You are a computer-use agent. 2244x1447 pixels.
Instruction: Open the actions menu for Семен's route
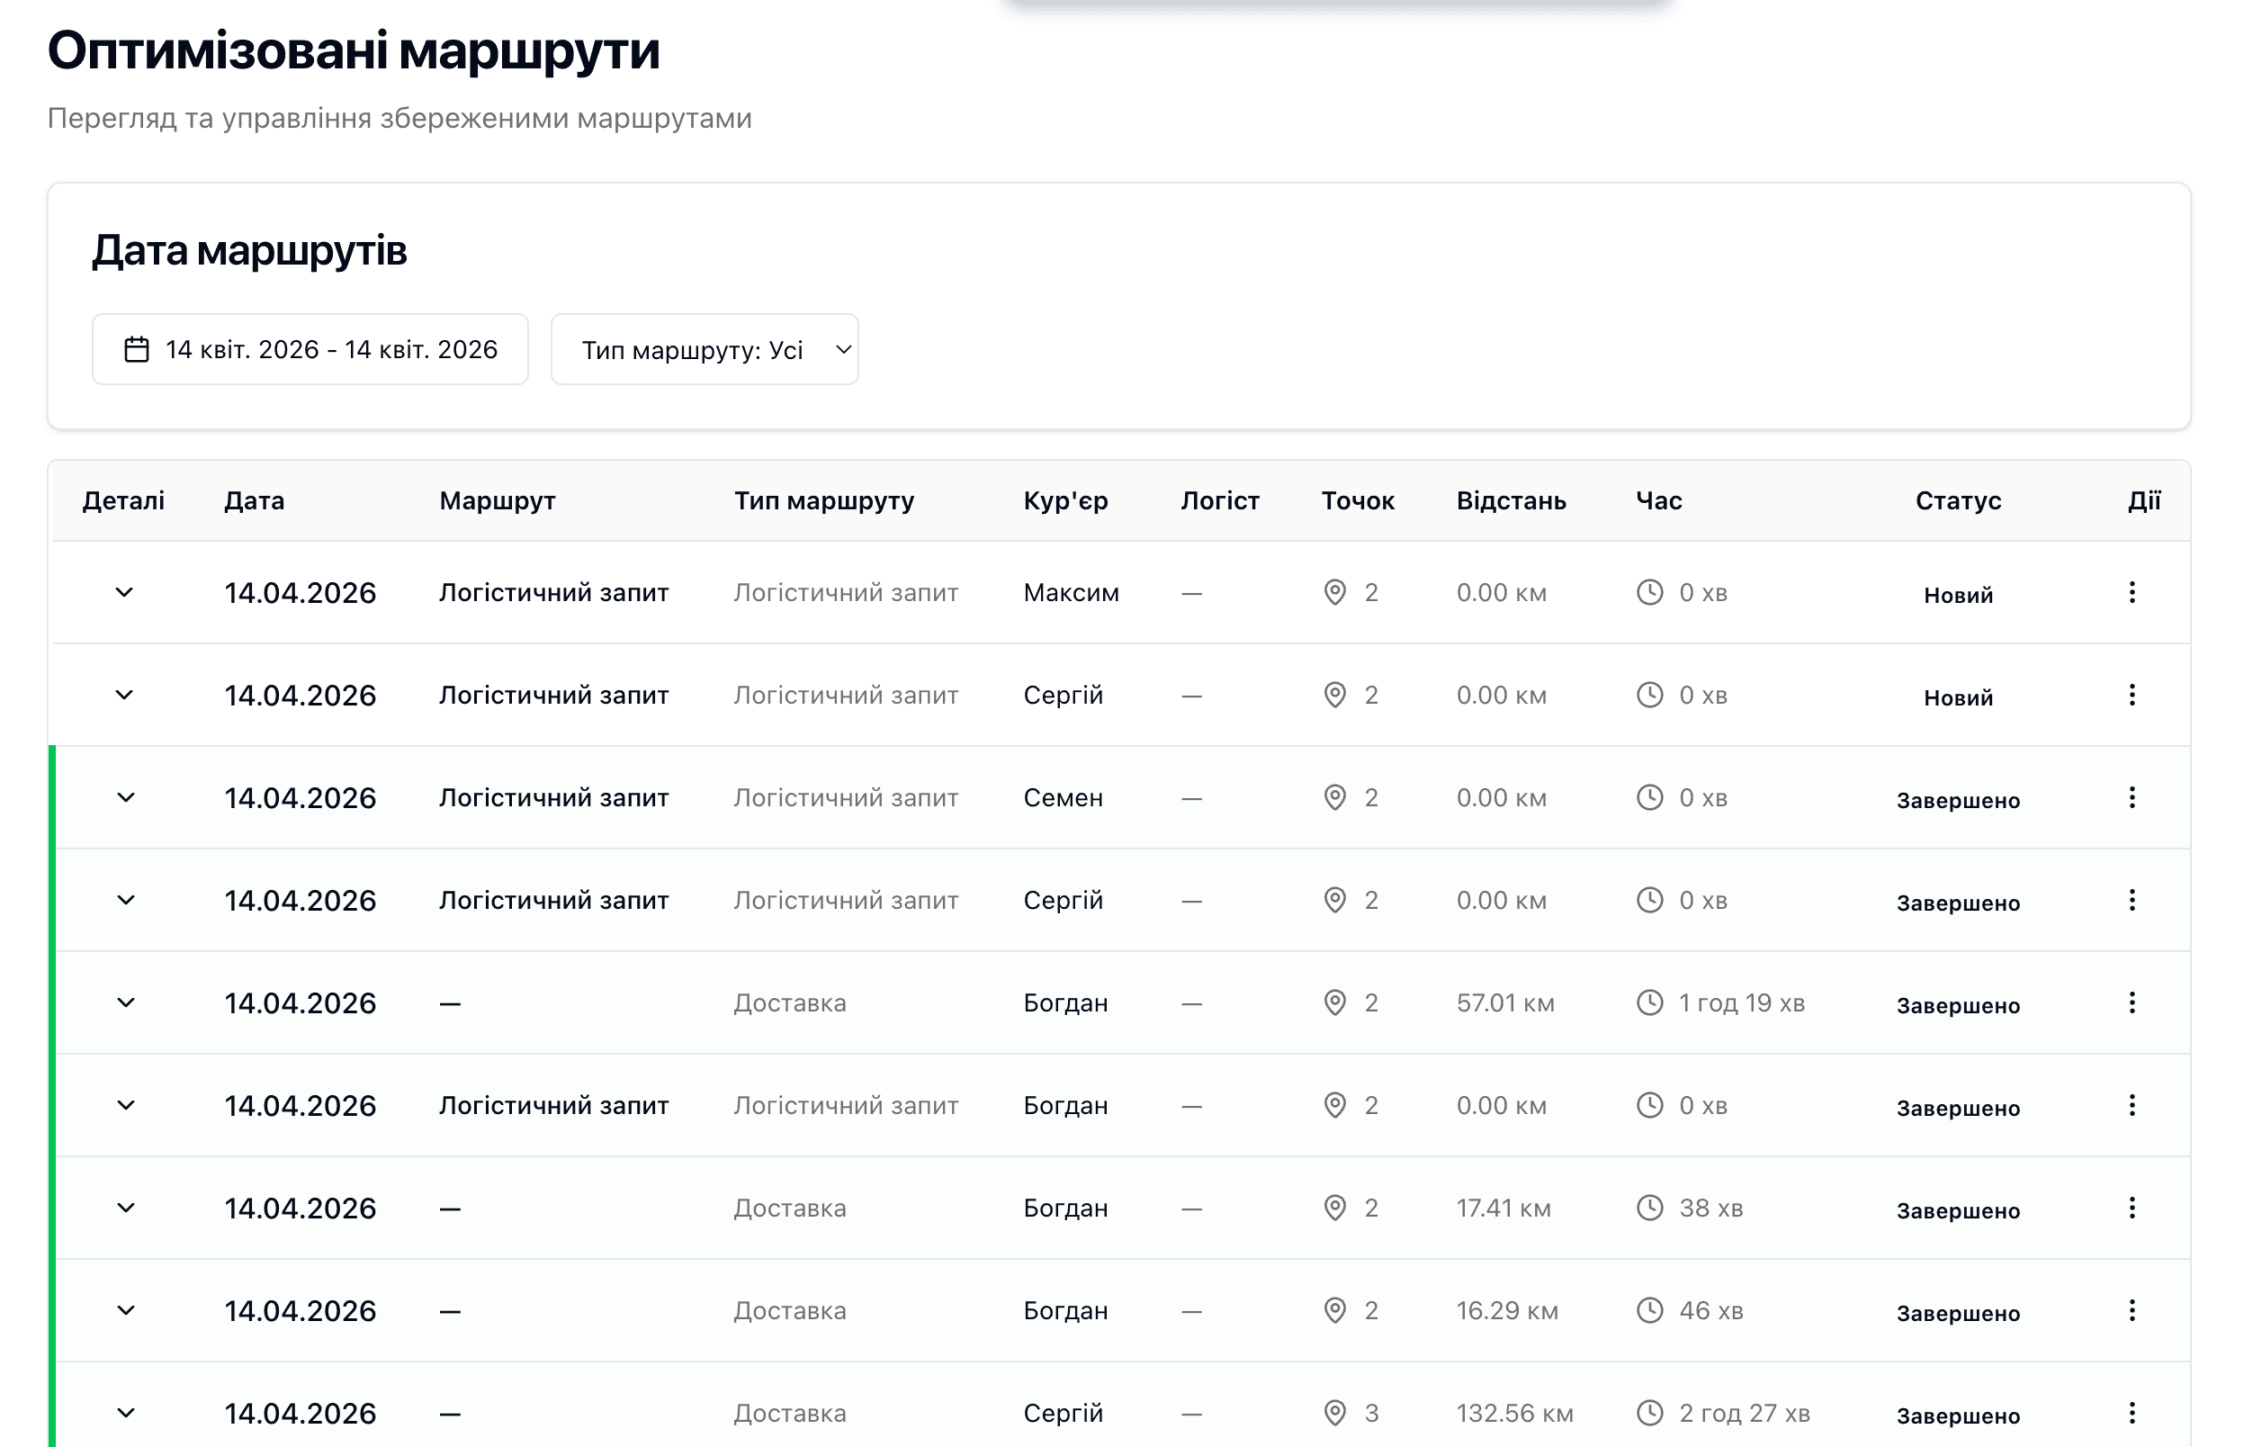click(2134, 797)
